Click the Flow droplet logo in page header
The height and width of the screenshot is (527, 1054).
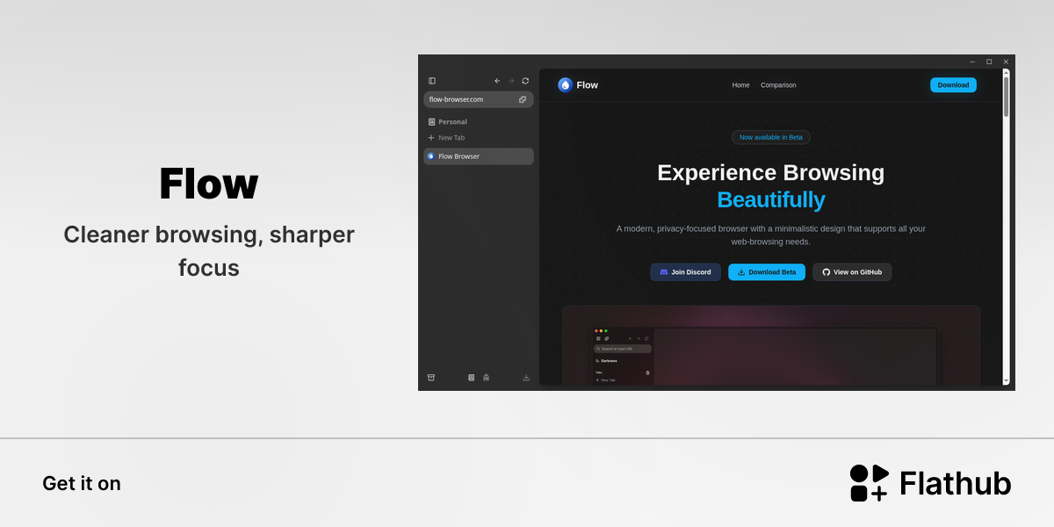[565, 85]
